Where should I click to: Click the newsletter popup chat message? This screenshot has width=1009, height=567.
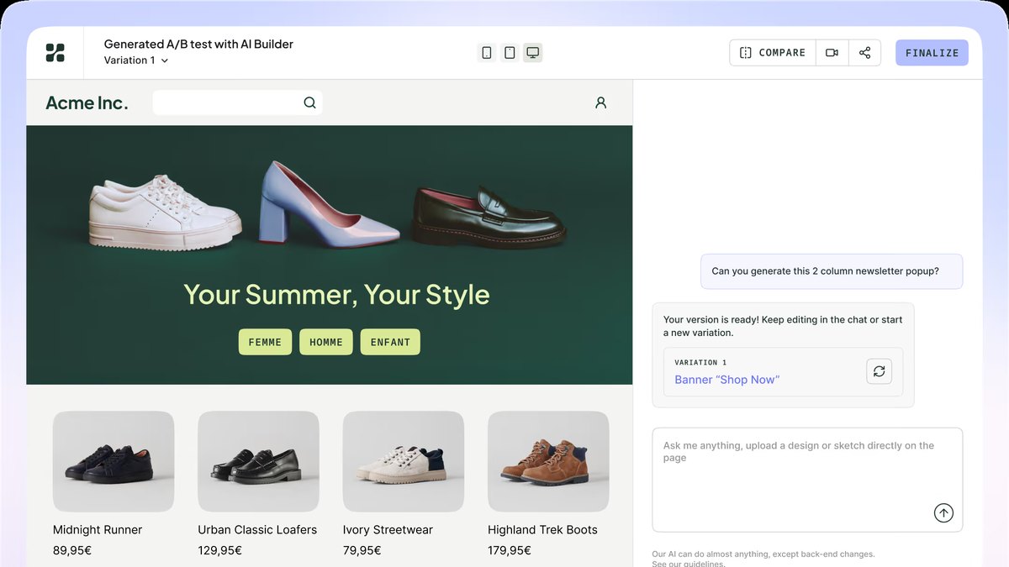click(x=832, y=271)
